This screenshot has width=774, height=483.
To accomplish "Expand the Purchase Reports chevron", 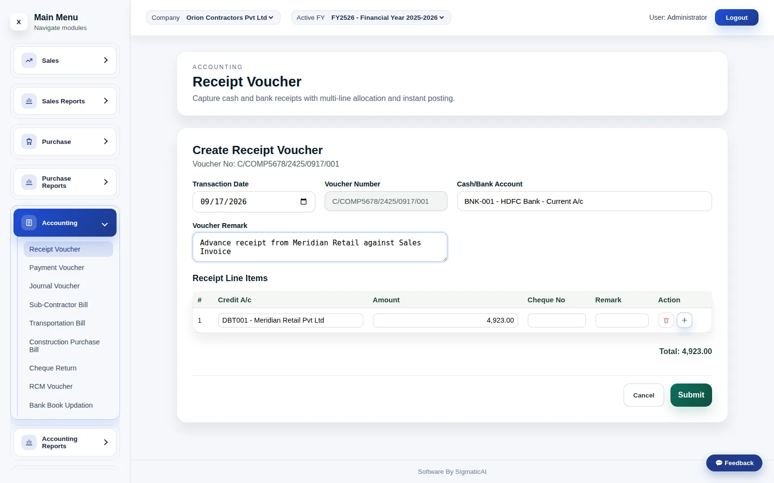I will click(x=106, y=182).
